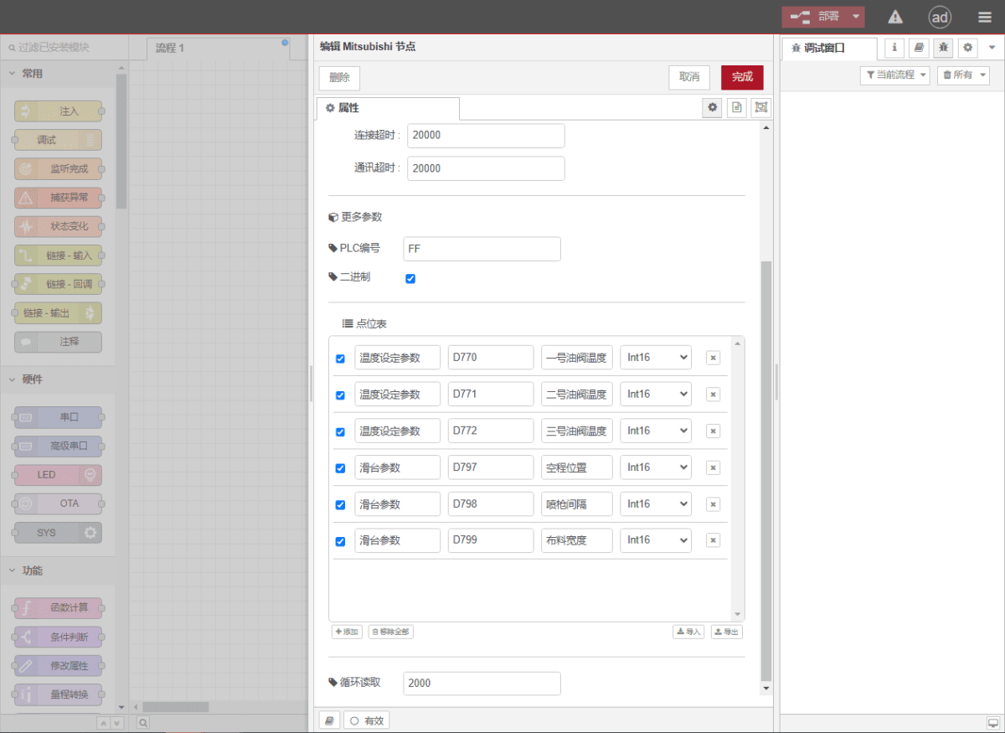Click inside the 循环读取 interval field
Image resolution: width=1005 pixels, height=733 pixels.
(482, 684)
